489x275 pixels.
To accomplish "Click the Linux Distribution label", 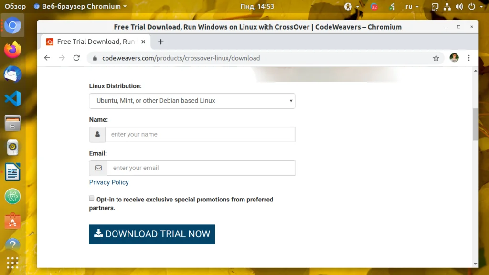I will [x=116, y=86].
